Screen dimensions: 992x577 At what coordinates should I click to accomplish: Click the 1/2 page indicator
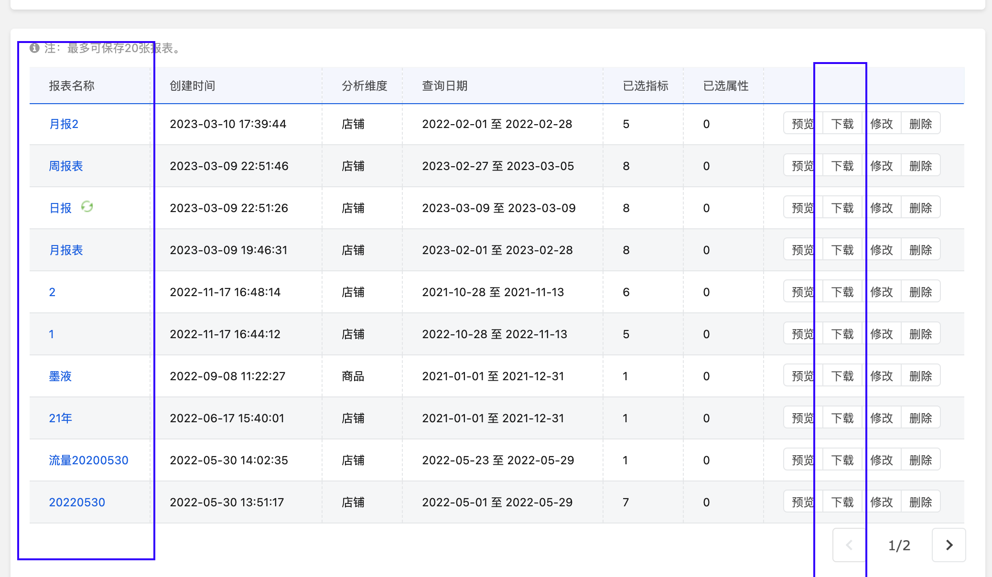click(x=899, y=545)
